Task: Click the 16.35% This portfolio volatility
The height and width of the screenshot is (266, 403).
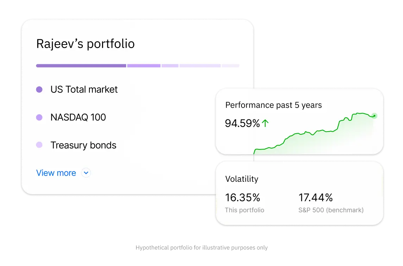Action: tap(243, 198)
